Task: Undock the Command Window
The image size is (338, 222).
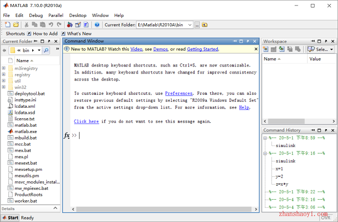Action: 248,41
